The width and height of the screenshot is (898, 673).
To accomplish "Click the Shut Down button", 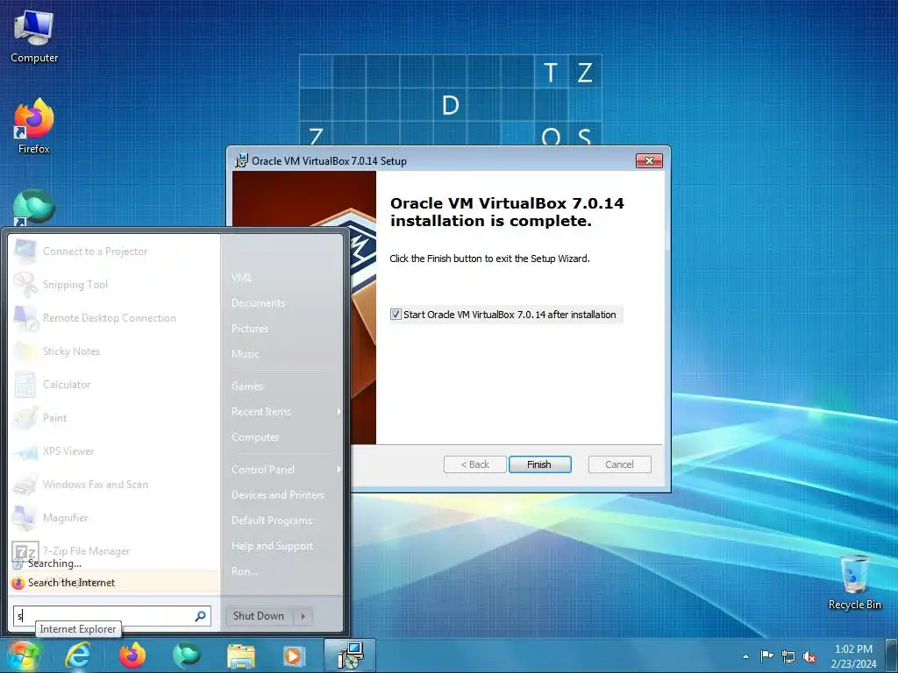I will [x=259, y=616].
